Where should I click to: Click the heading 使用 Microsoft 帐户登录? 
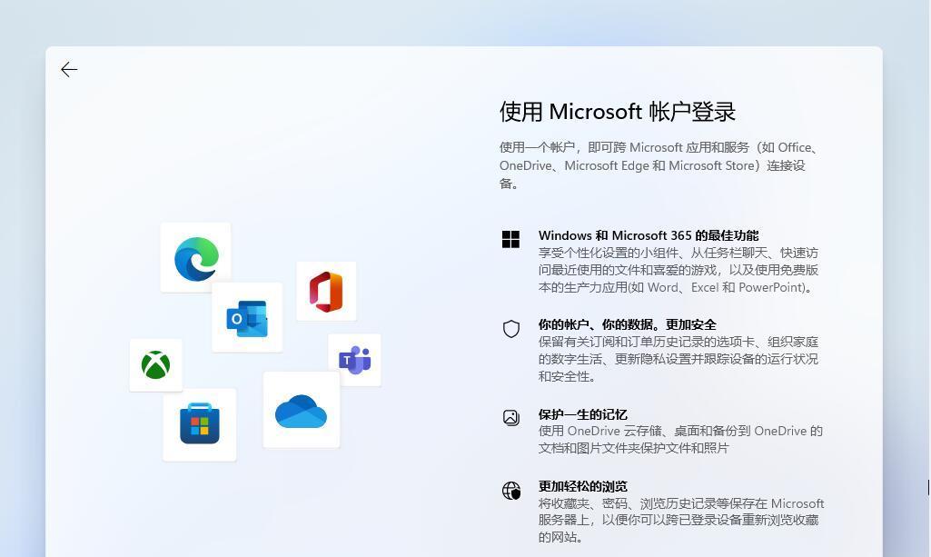pyautogui.click(x=618, y=112)
